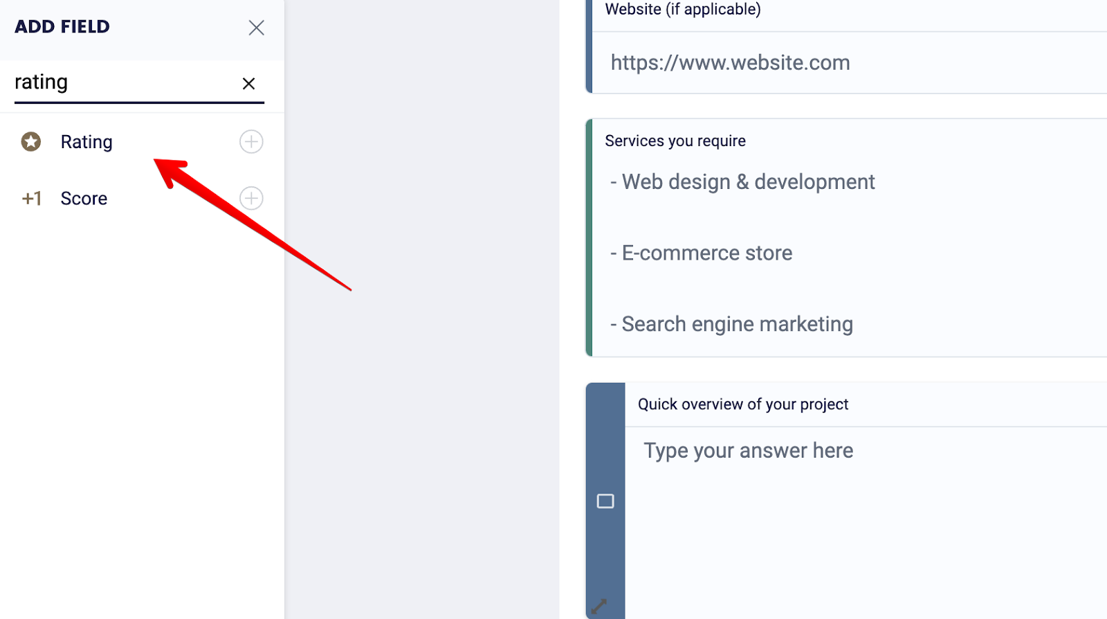Click the ADD FIELD panel heading
Viewport: 1107px width, 619px height.
click(62, 27)
